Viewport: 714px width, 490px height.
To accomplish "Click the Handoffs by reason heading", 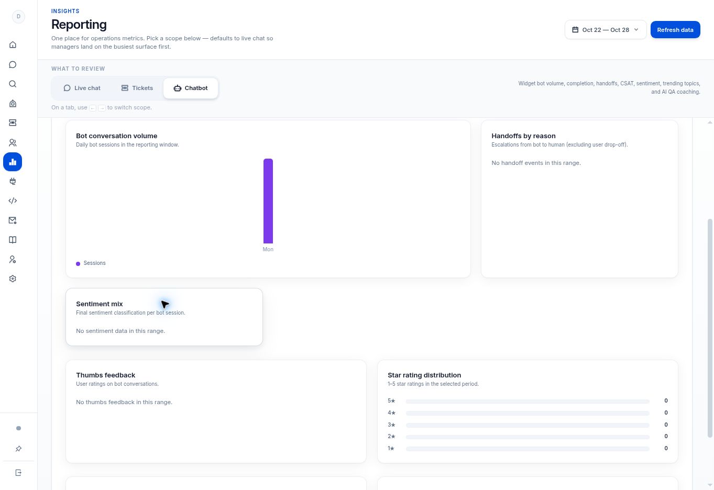I will [523, 136].
